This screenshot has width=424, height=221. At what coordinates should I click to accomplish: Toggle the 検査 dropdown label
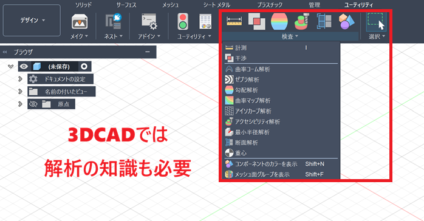tap(290, 36)
